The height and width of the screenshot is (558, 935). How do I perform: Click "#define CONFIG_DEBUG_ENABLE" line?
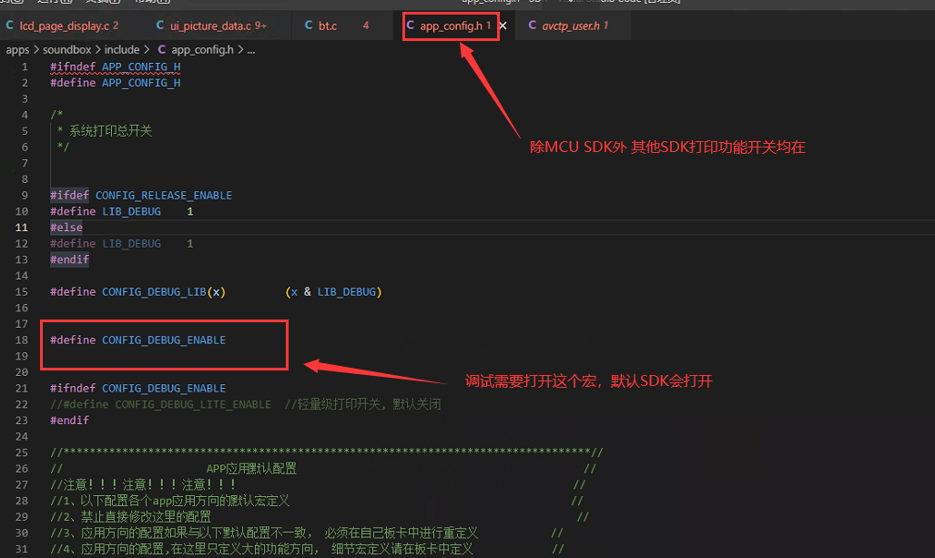(137, 340)
